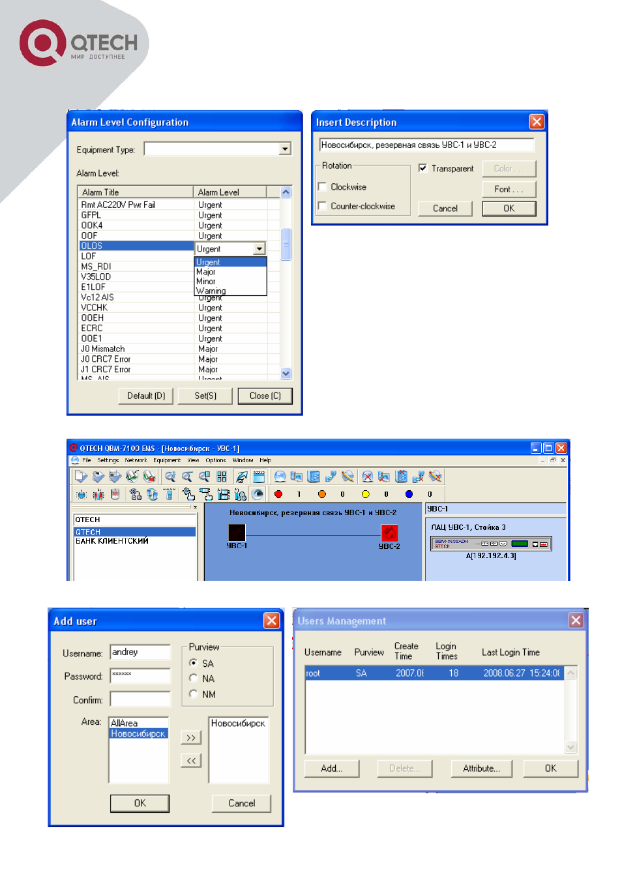Select the black УВС-1 node on the map
The image size is (622, 880).
pyautogui.click(x=237, y=533)
